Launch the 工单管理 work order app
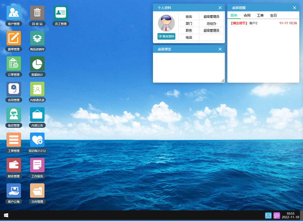The image size is (303, 221). (14, 140)
